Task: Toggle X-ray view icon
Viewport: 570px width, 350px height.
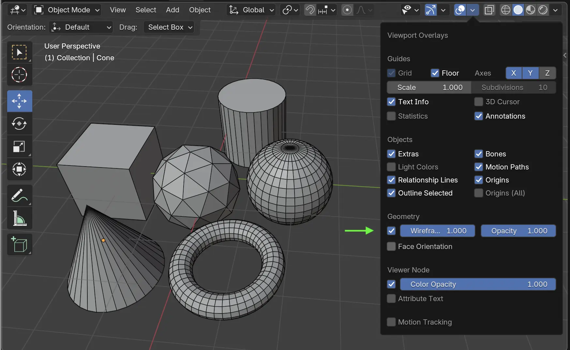Action: pos(489,10)
